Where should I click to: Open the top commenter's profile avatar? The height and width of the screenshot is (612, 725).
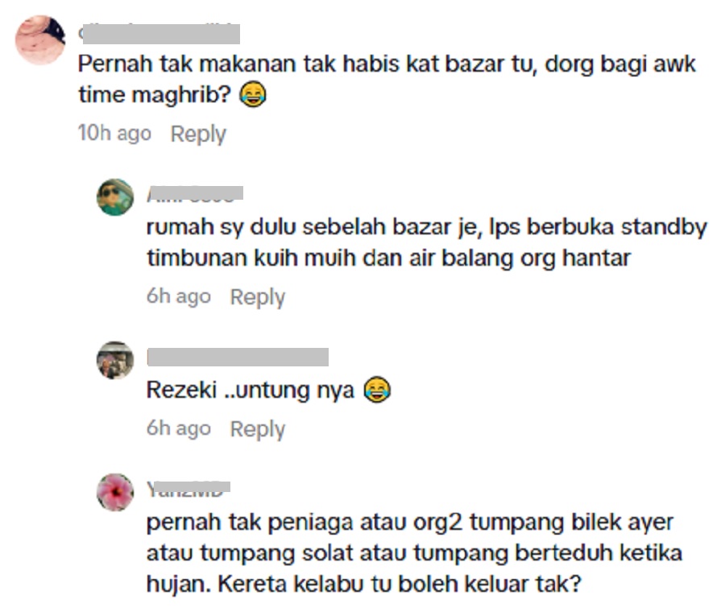[x=41, y=40]
